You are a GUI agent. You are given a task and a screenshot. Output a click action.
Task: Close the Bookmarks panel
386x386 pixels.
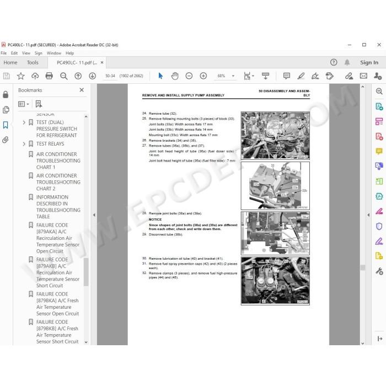click(82, 90)
